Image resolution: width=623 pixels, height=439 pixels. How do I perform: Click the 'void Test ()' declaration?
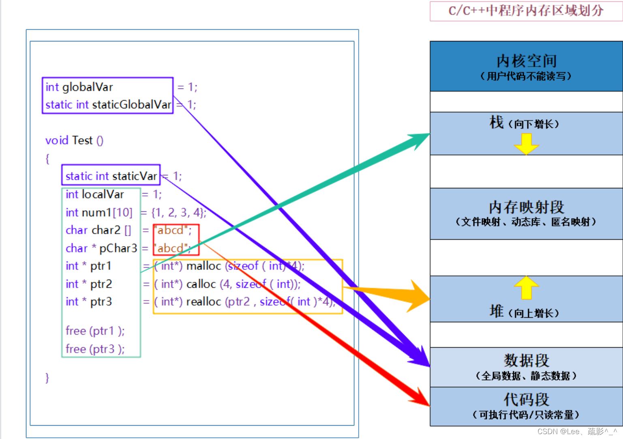point(74,140)
